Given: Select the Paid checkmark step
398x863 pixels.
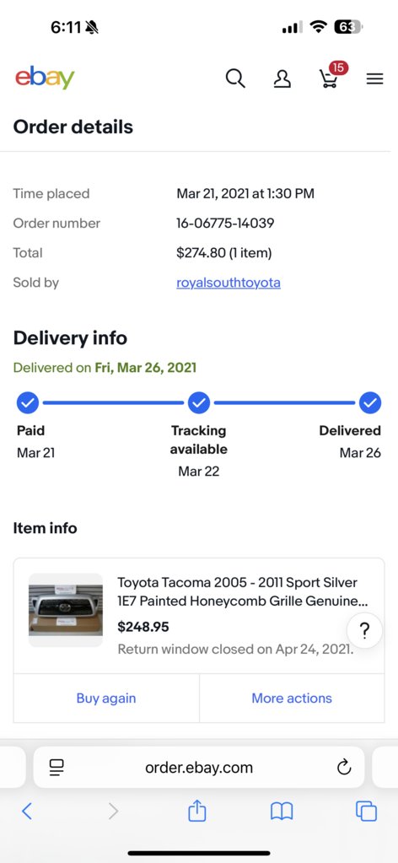Looking at the screenshot, I should 28,403.
